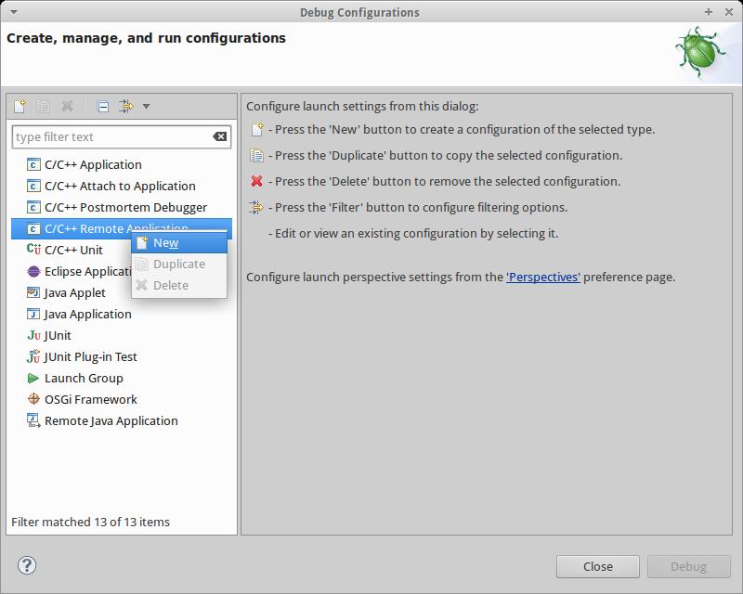Click the 'Create, manage, and run configurations' heading
This screenshot has width=743, height=594.
146,38
